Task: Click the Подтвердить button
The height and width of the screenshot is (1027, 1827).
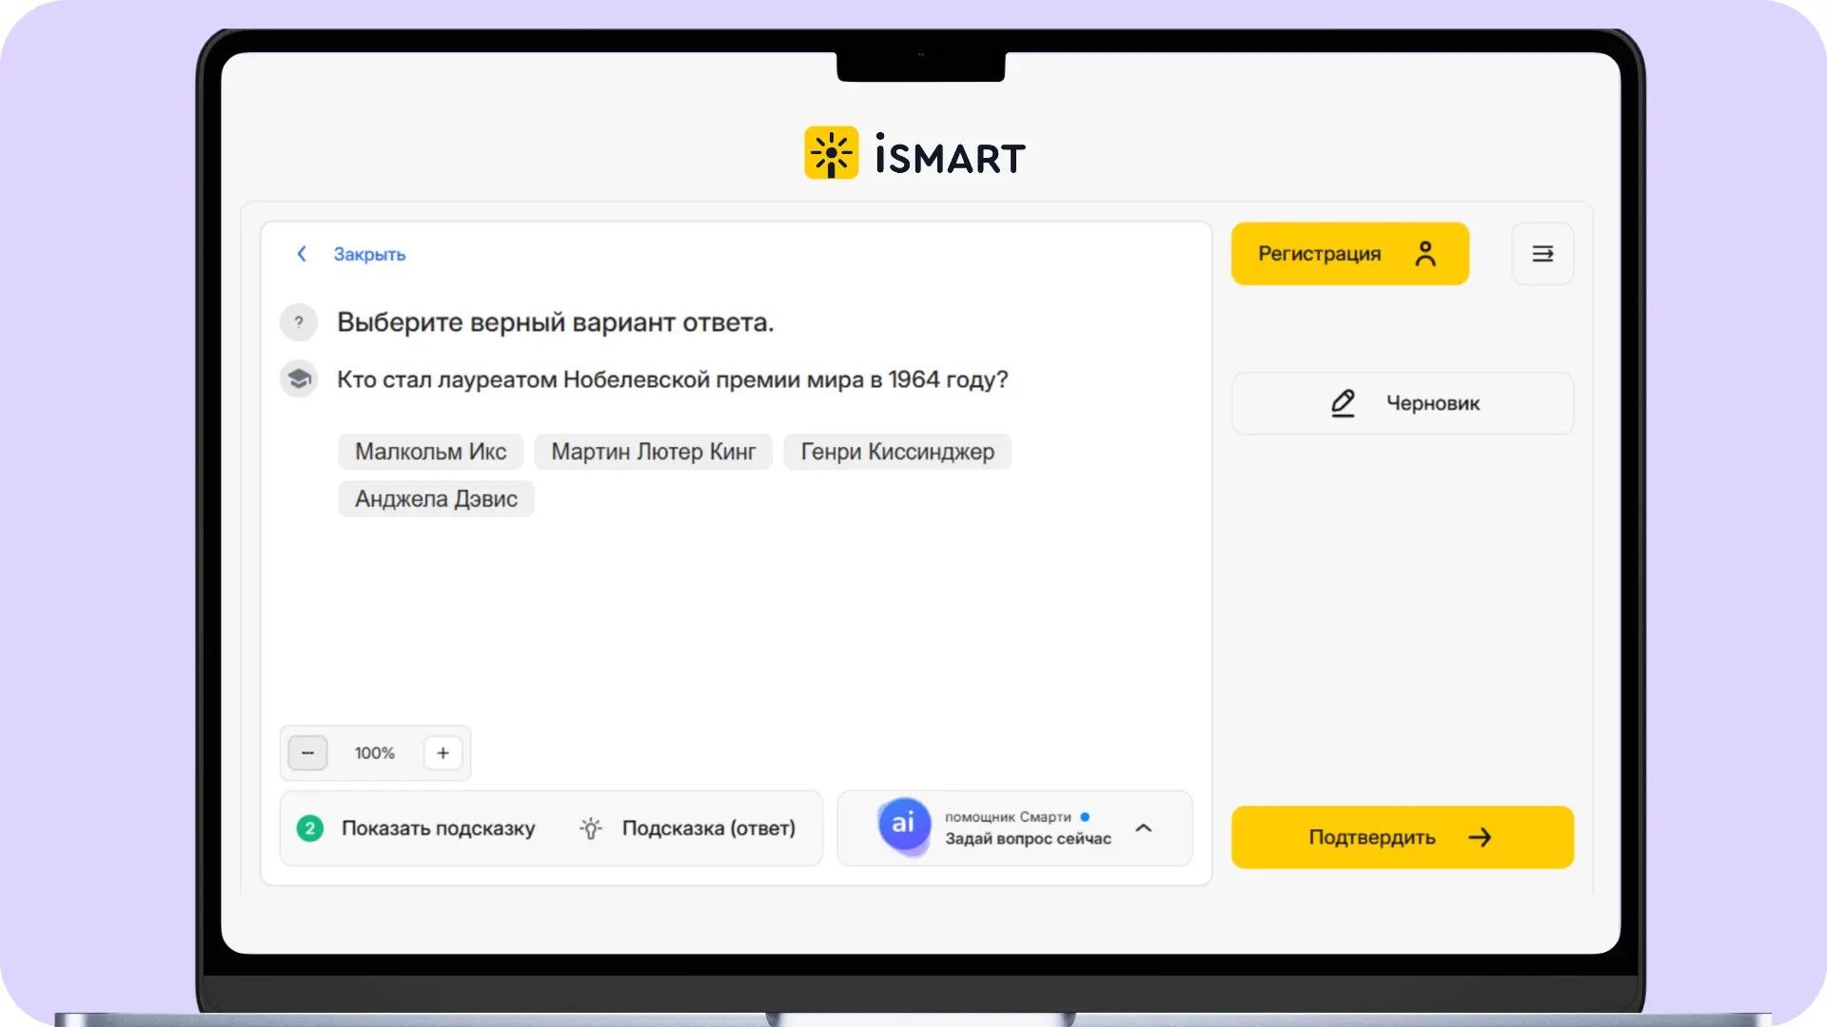Action: click(x=1403, y=838)
